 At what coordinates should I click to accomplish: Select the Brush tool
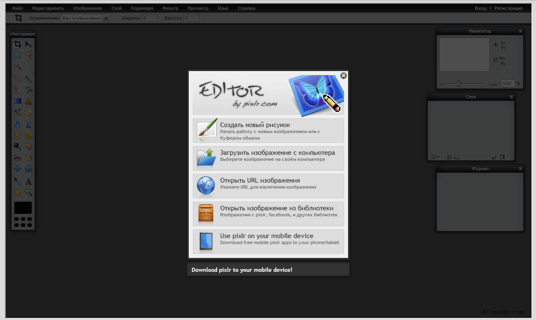29,78
